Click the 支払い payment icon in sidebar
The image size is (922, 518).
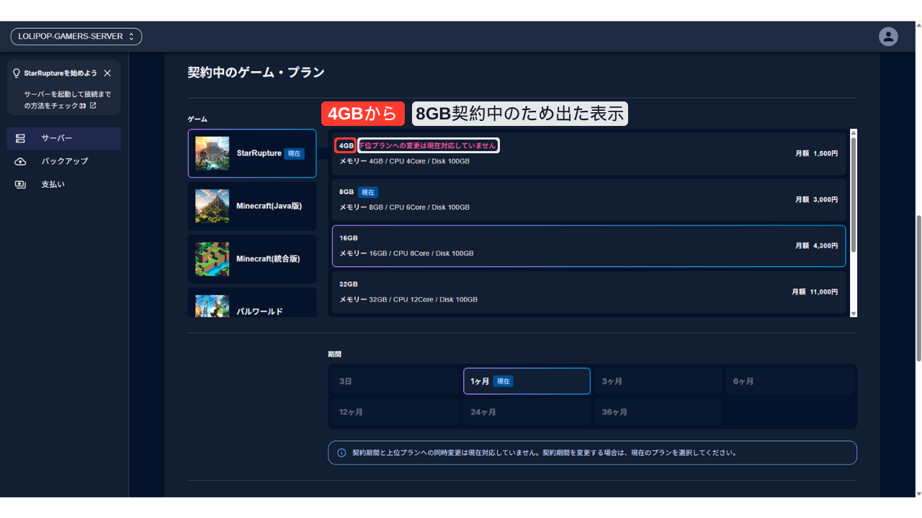(x=20, y=184)
